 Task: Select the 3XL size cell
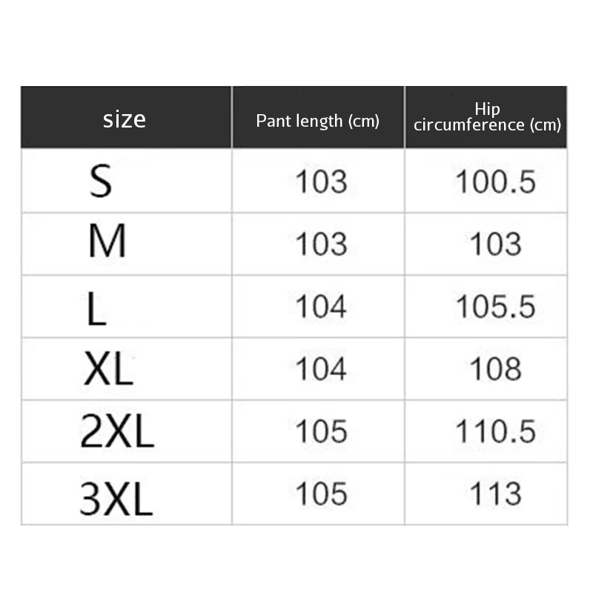click(116, 493)
